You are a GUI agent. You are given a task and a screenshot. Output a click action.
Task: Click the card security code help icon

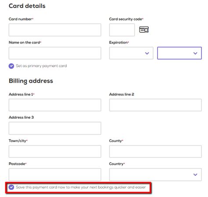click(144, 29)
